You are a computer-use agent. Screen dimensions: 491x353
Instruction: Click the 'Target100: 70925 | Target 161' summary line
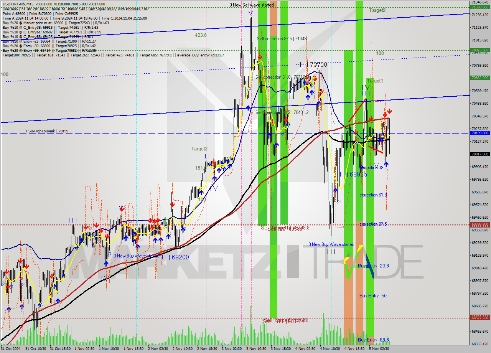pyautogui.click(x=113, y=55)
